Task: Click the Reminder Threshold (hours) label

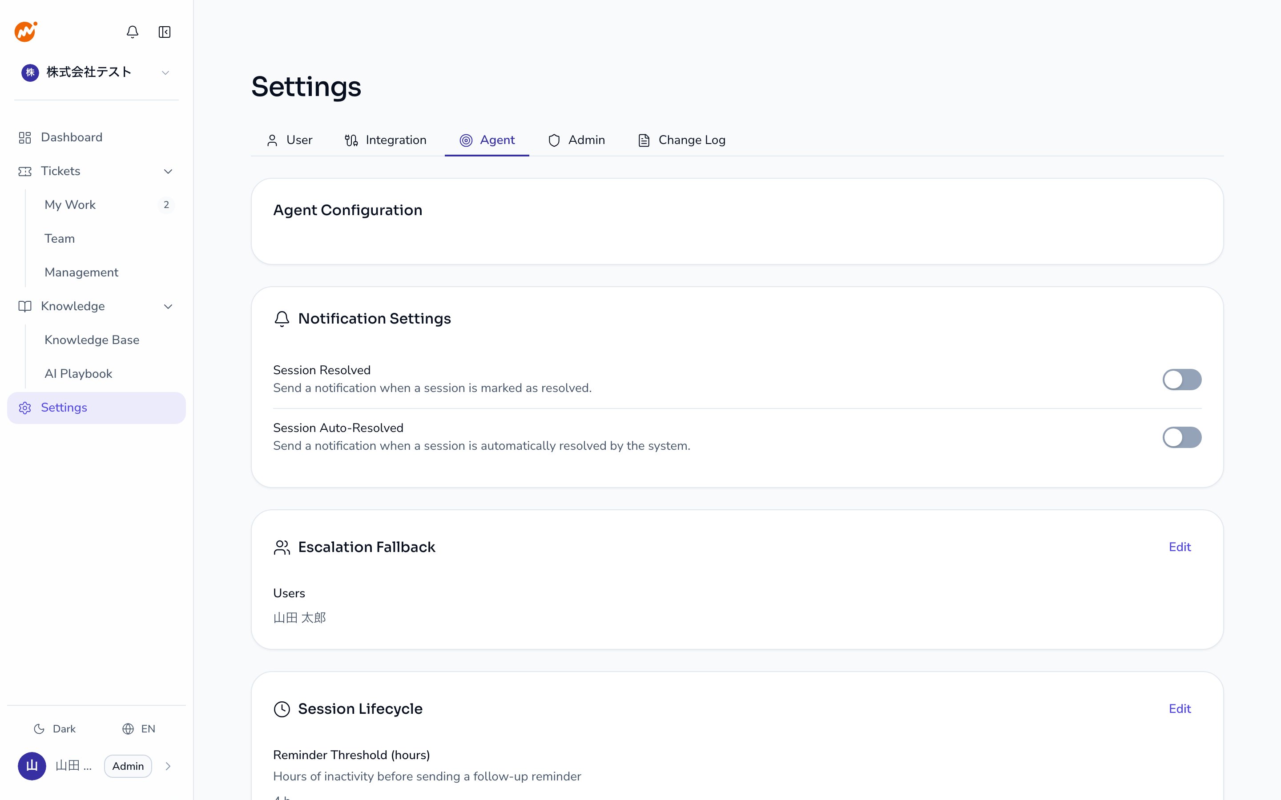Action: click(351, 755)
